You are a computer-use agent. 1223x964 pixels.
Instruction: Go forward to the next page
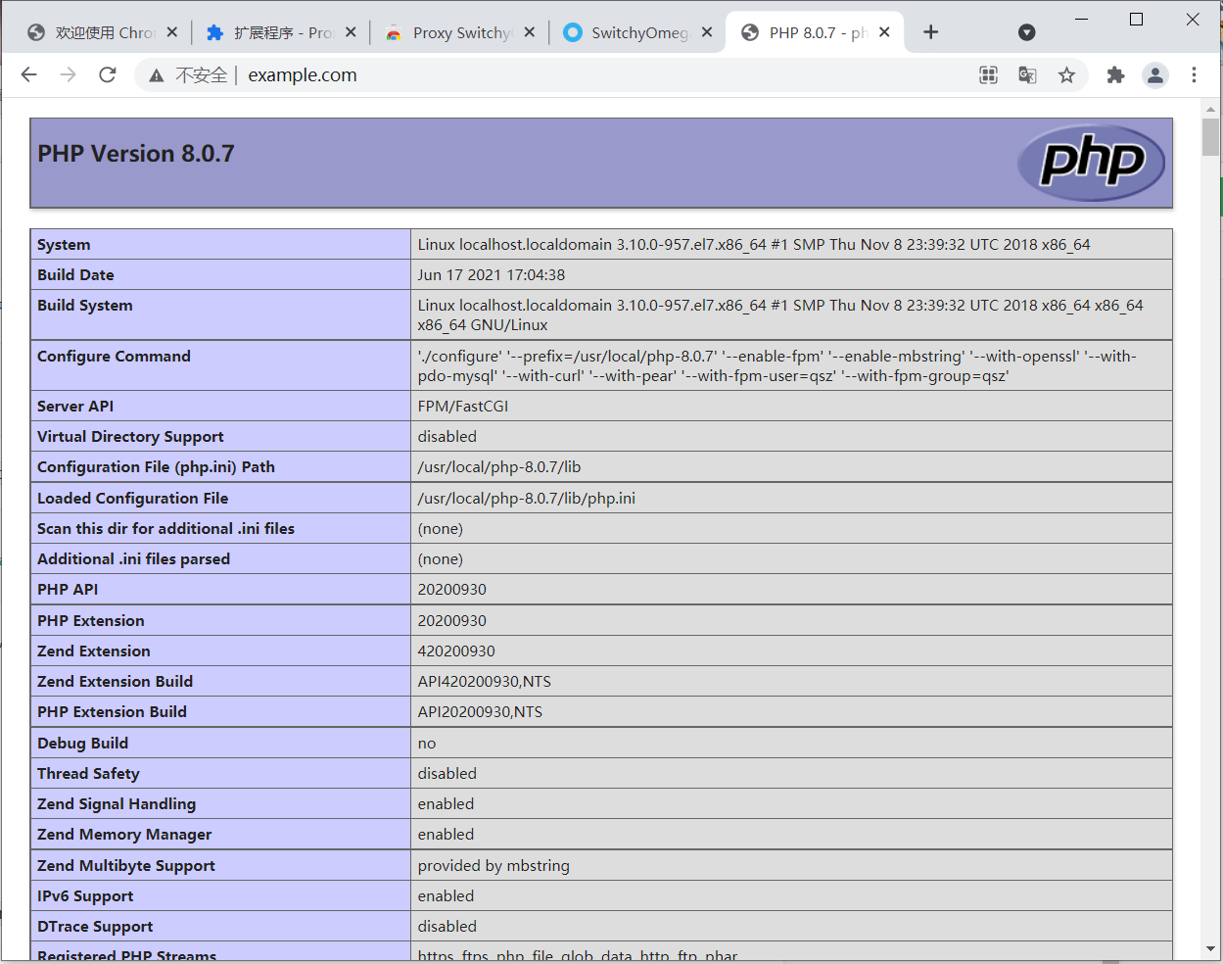(68, 74)
